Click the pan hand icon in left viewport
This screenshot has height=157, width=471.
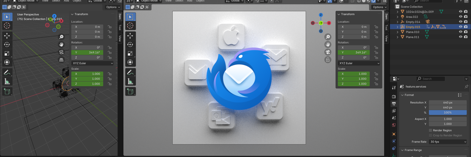pyautogui.click(x=61, y=45)
